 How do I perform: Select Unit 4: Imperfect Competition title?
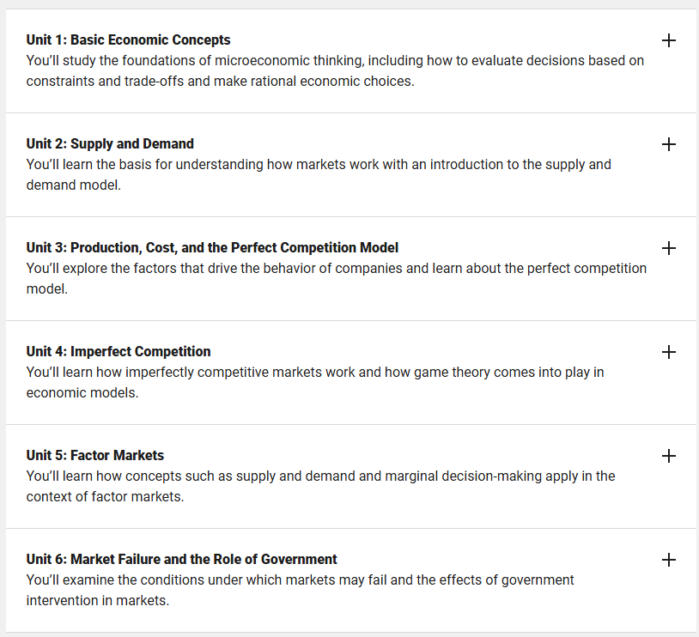click(119, 352)
